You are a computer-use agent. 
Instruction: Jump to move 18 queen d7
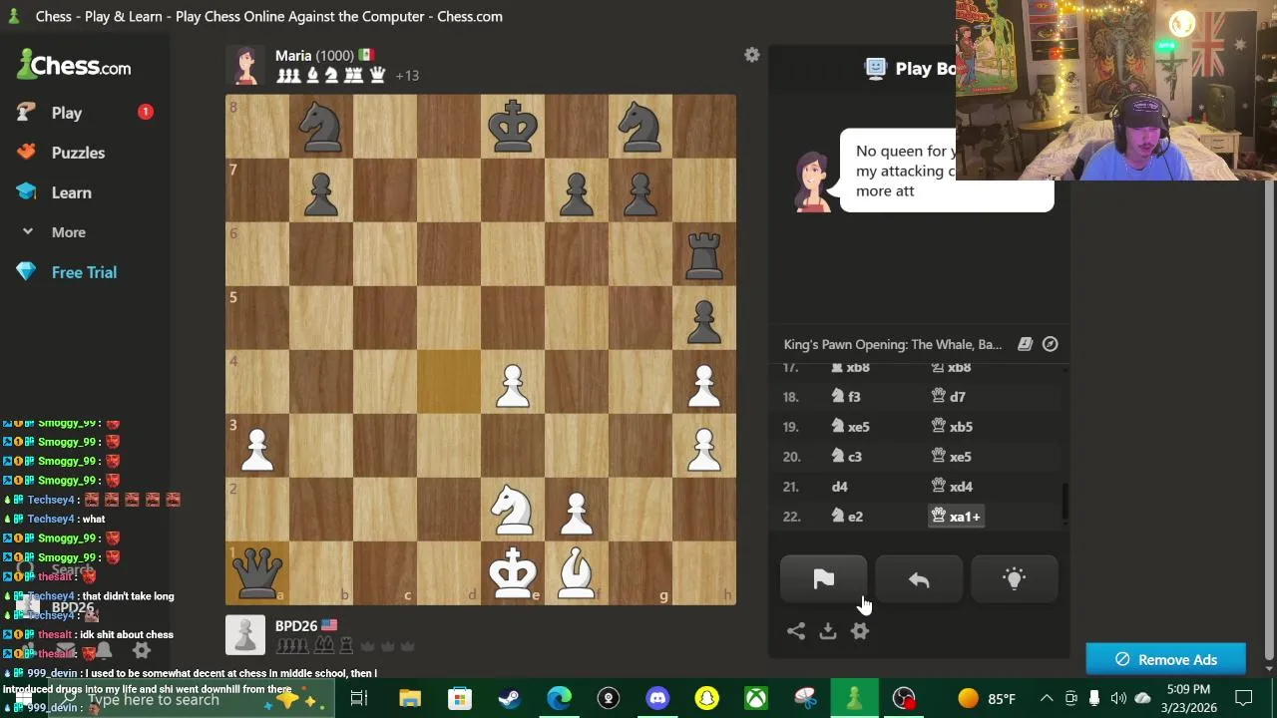[x=949, y=397]
